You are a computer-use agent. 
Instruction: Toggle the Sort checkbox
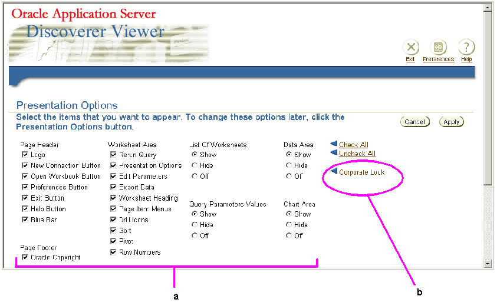113,230
